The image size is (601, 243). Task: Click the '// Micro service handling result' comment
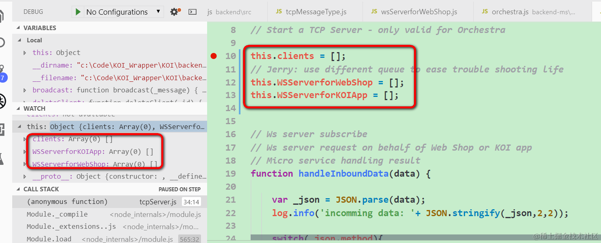tap(335, 160)
